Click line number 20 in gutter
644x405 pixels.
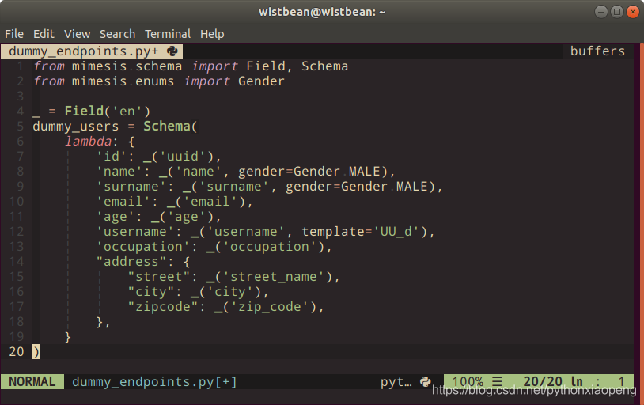click(17, 352)
